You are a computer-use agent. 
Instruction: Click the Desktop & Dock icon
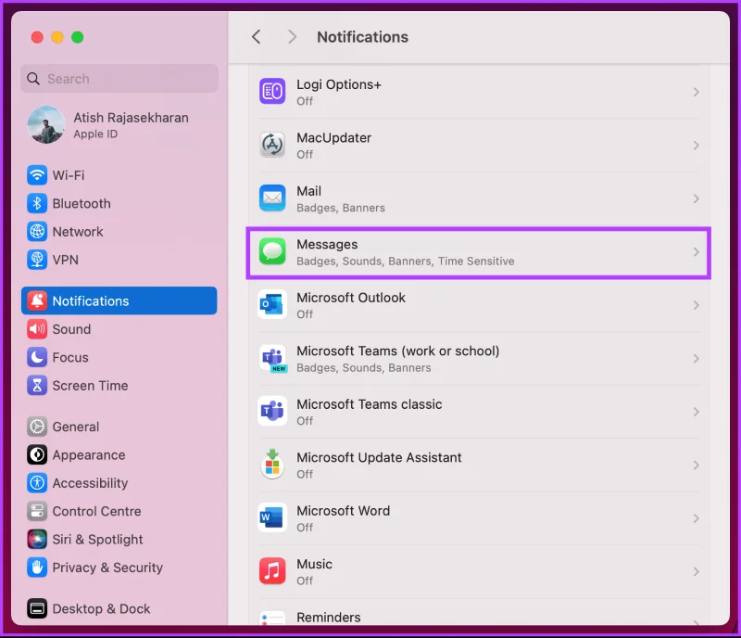click(x=37, y=608)
